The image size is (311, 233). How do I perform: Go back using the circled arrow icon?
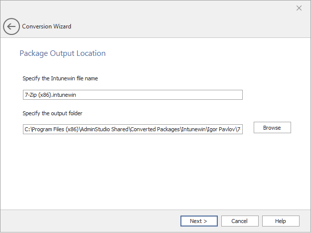point(11,26)
